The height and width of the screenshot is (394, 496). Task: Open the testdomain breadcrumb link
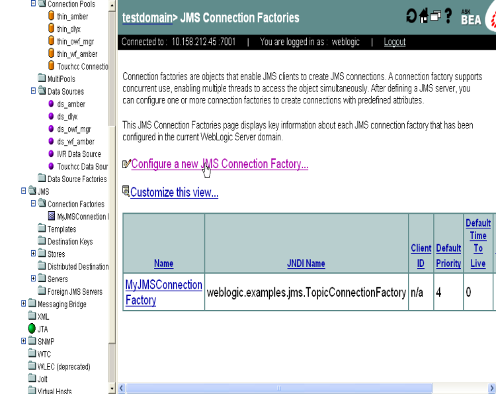coord(147,18)
